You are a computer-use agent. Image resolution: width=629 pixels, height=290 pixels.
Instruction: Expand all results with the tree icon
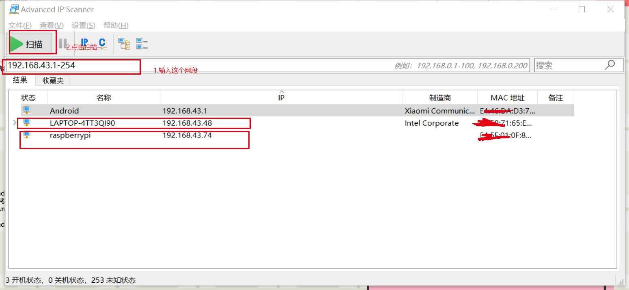coord(124,44)
